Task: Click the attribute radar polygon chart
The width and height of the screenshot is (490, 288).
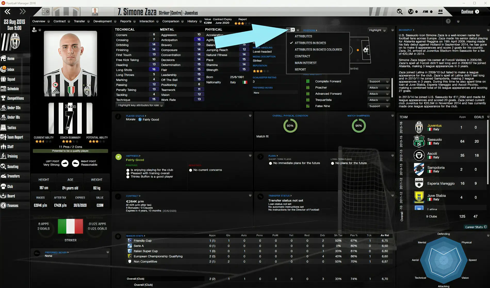Action: coord(444,260)
